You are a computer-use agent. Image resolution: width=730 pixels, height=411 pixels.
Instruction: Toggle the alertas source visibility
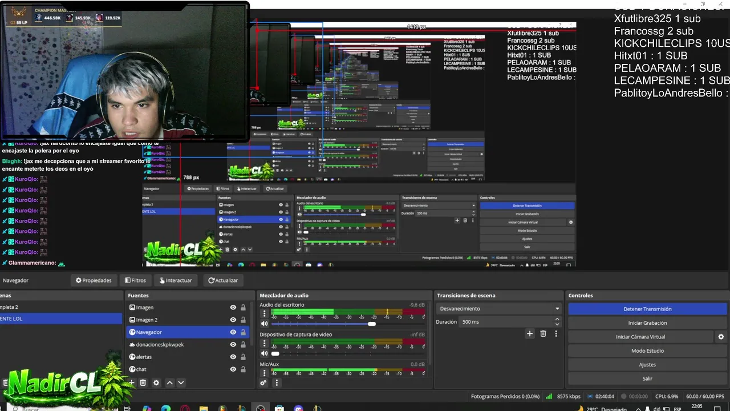tap(233, 357)
